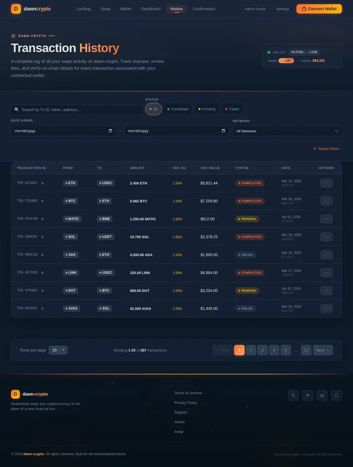The width and height of the screenshot is (353, 467).
Task: Switch to the Swap nav tab
Action: pyautogui.click(x=105, y=9)
